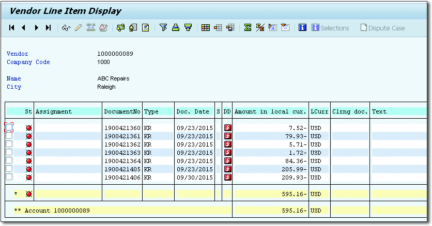Tick checkbox for document 1900421361
This screenshot has height=226, width=432.
pyautogui.click(x=9, y=136)
